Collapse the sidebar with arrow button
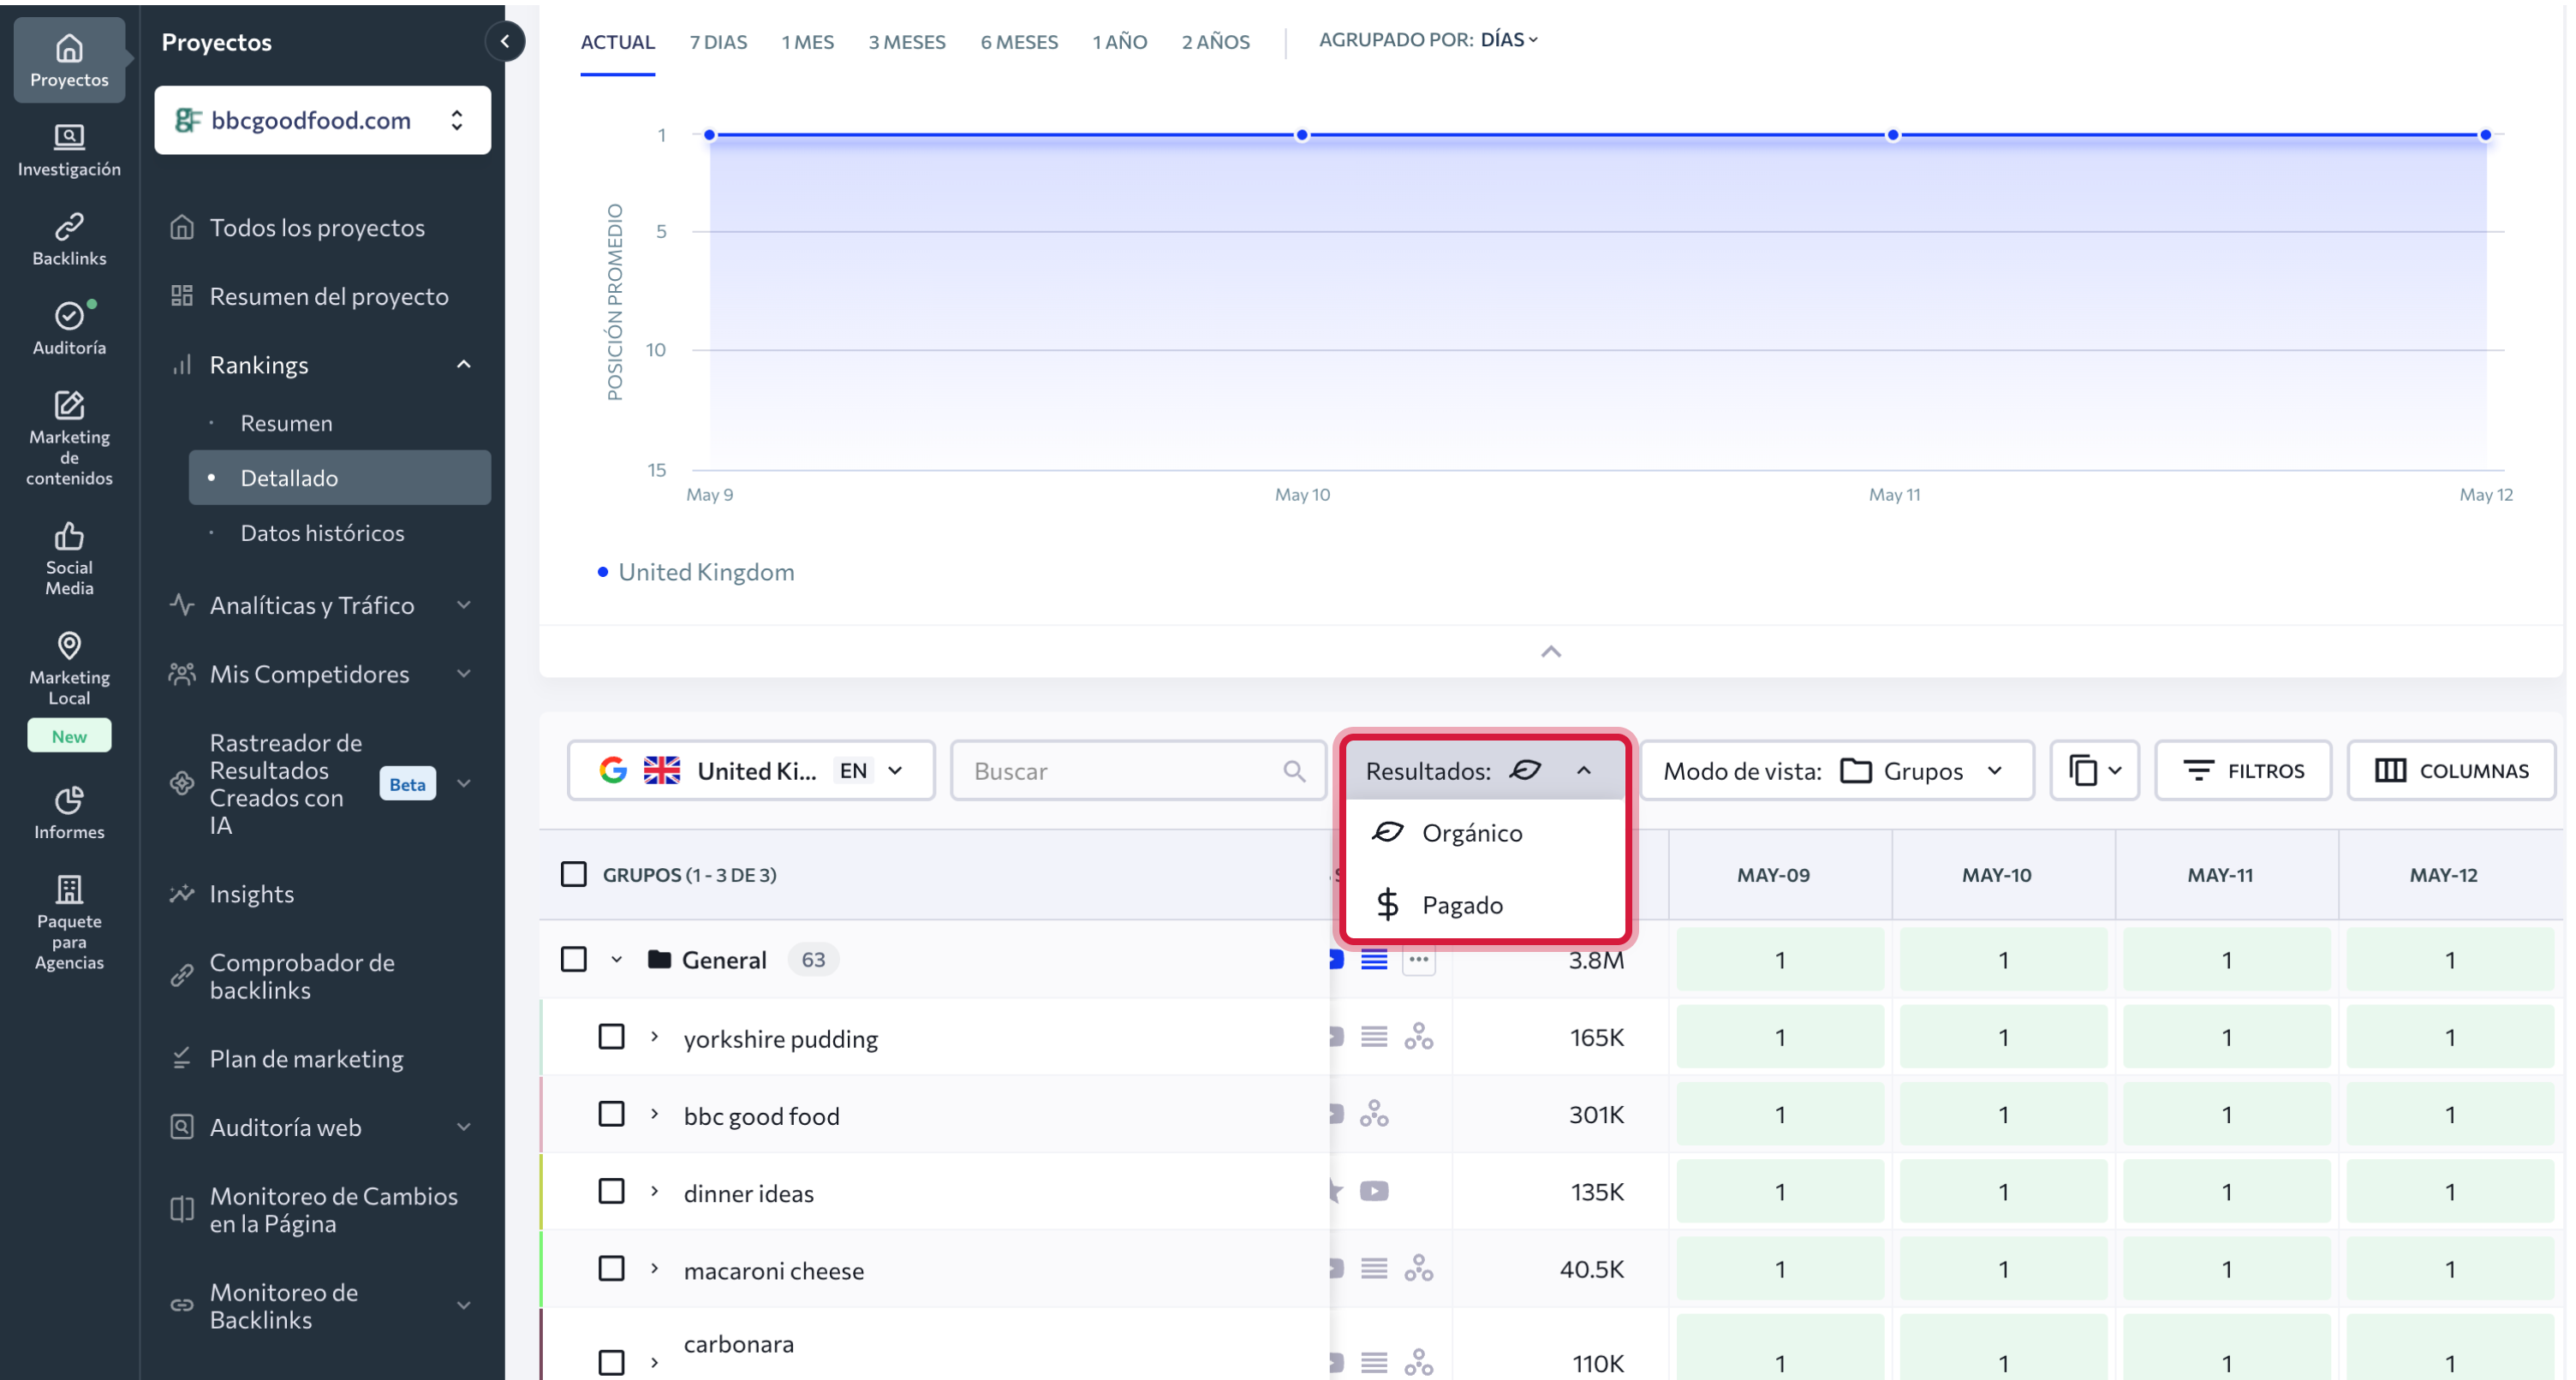 (x=505, y=41)
